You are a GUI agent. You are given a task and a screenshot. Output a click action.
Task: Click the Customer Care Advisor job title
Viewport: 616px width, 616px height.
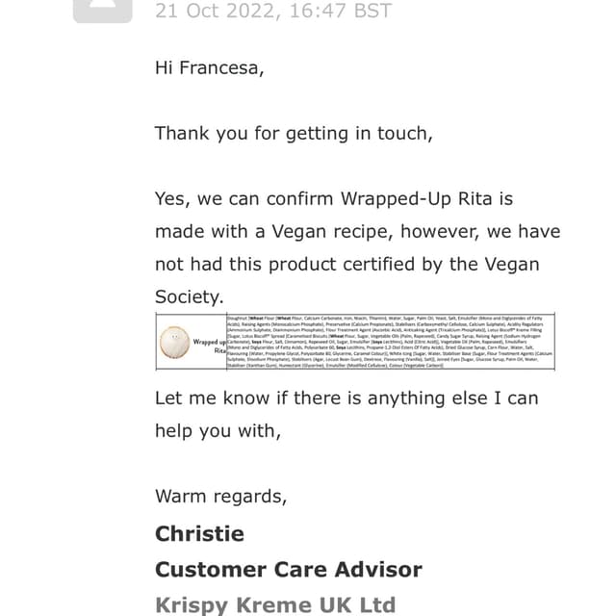(x=289, y=570)
